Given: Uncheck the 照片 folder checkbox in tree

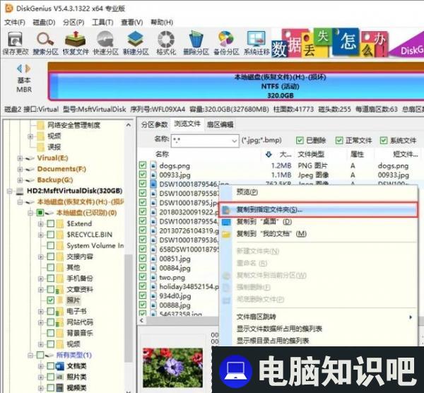Looking at the screenshot, I should pos(51,300).
